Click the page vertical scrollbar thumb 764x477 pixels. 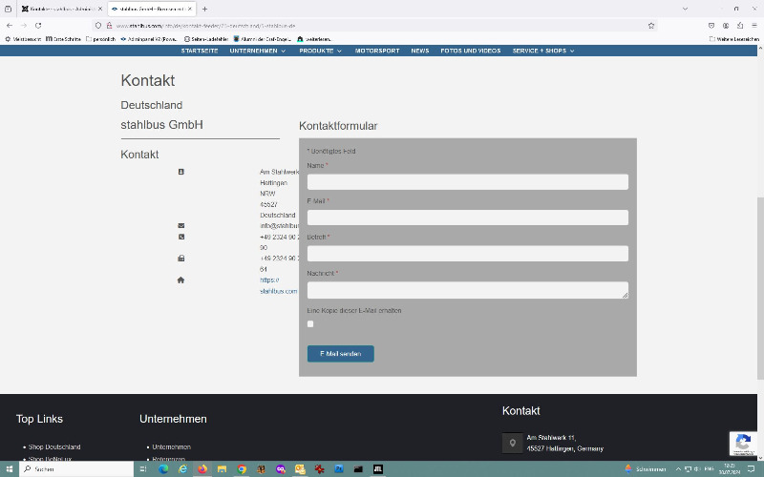click(760, 288)
